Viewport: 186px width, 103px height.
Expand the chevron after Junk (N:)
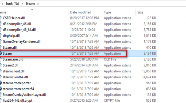click(x=22, y=4)
